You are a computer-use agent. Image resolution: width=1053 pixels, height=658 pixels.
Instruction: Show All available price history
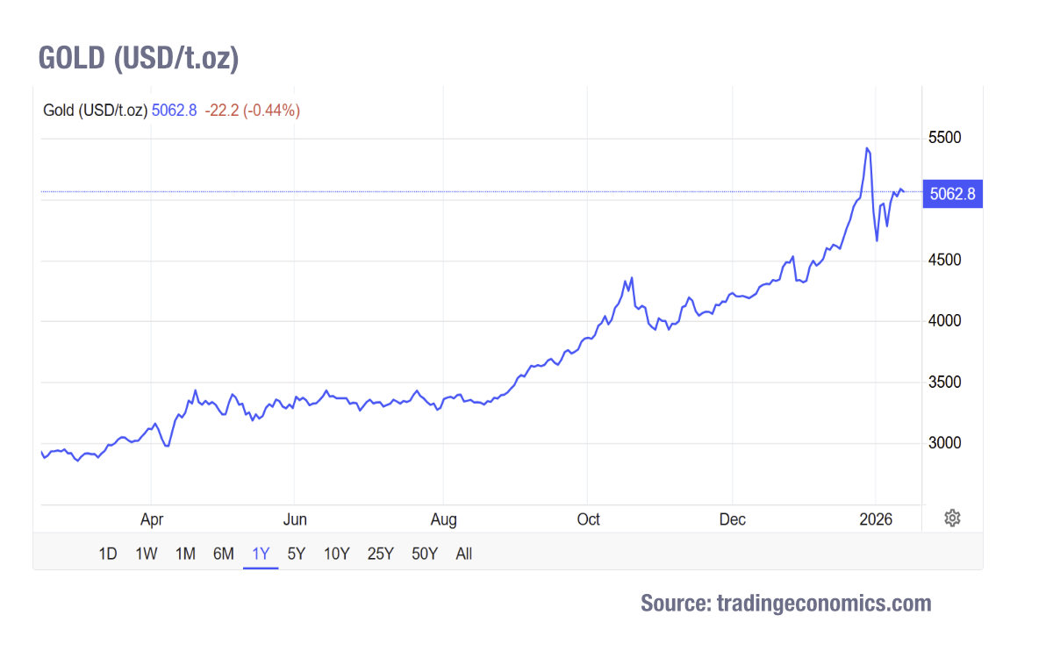pyautogui.click(x=464, y=554)
